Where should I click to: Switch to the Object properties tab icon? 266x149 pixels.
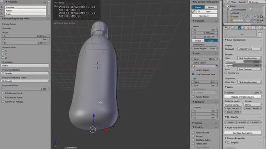tap(246, 28)
